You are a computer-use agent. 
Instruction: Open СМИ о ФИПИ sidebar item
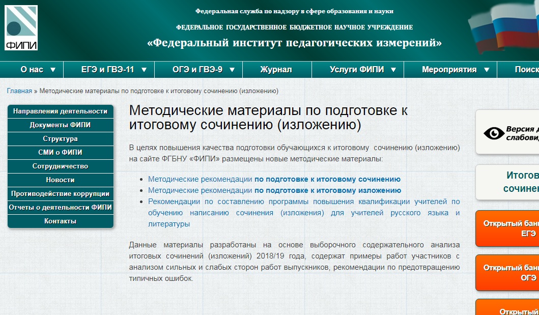[60, 153]
